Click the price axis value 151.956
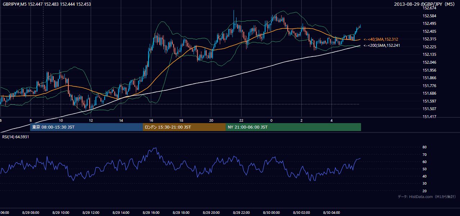The image size is (460, 216). click(429, 70)
